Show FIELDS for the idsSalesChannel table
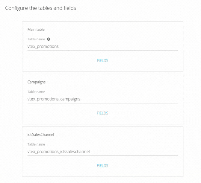Image resolution: width=201 pixels, height=183 pixels. tap(102, 166)
